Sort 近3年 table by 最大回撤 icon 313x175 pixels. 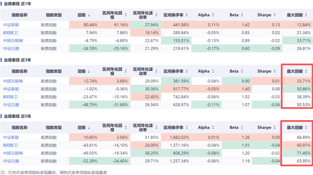click(306, 71)
